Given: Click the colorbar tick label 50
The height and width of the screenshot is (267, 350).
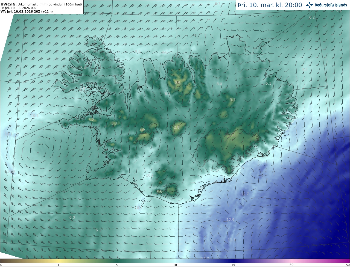Looking at the screenshot, I should pyautogui.click(x=348, y=265).
